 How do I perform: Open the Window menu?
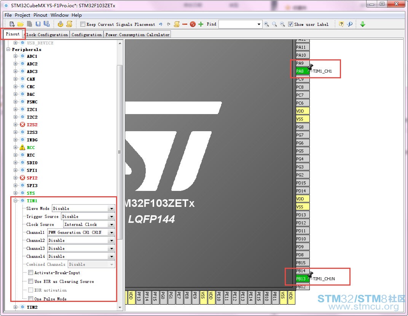[x=59, y=15]
